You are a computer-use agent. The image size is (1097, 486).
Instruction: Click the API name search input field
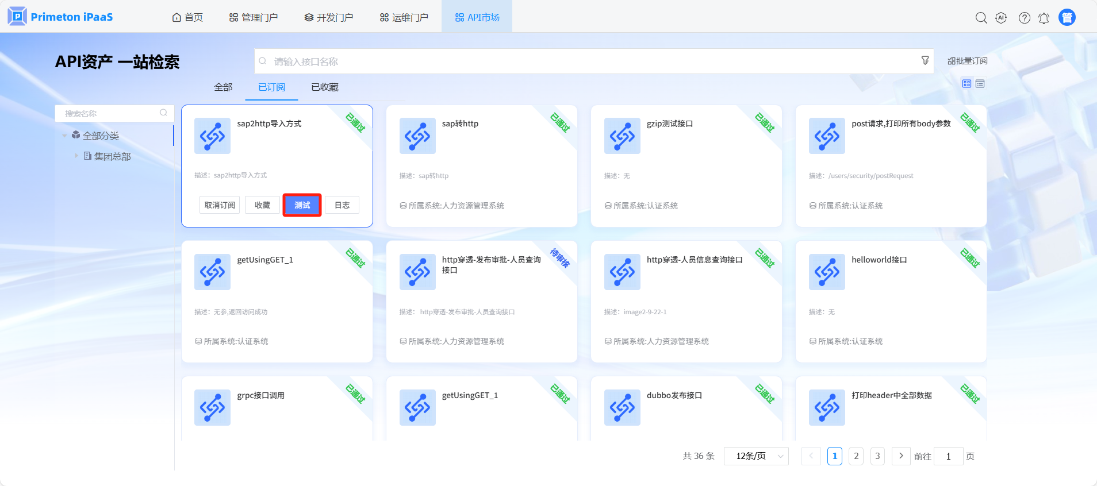(586, 61)
